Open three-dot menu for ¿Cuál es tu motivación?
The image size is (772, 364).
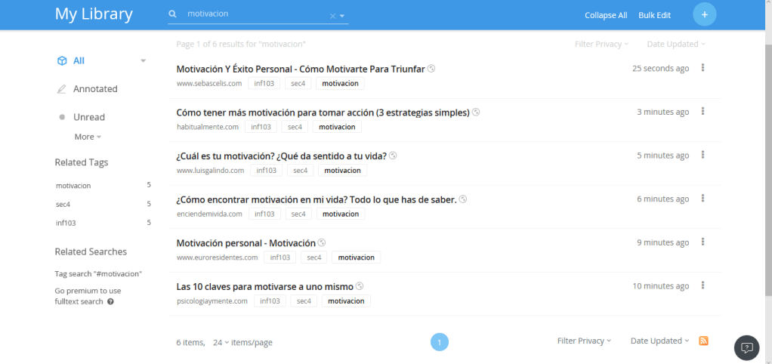coord(703,155)
